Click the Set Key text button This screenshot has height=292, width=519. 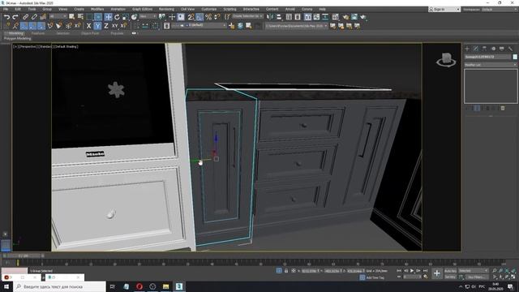[450, 277]
